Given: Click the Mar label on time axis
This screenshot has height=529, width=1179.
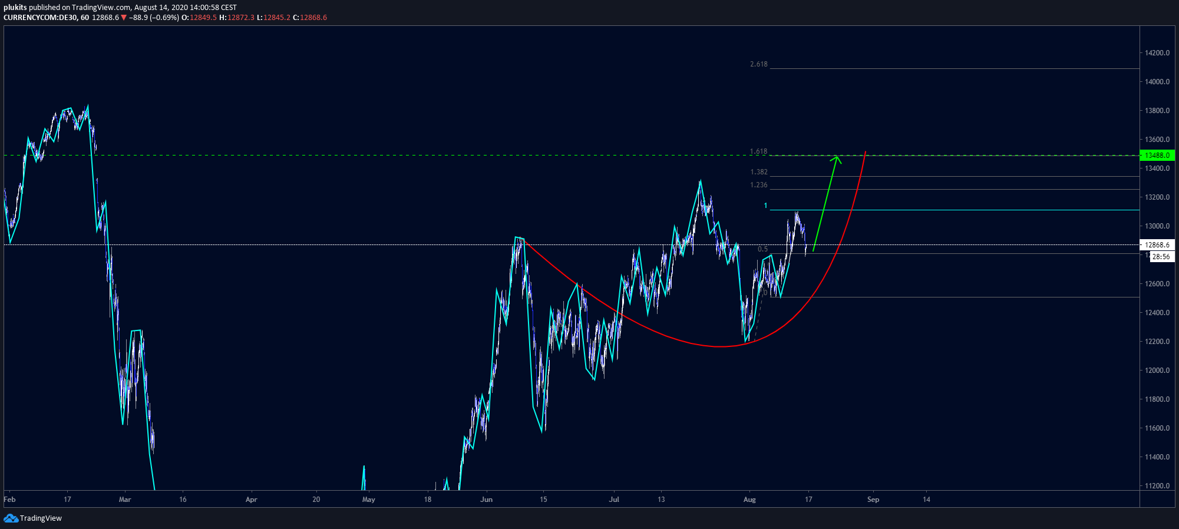Looking at the screenshot, I should 125,500.
